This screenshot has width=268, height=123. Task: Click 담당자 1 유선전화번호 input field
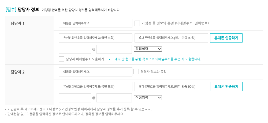[96, 38]
